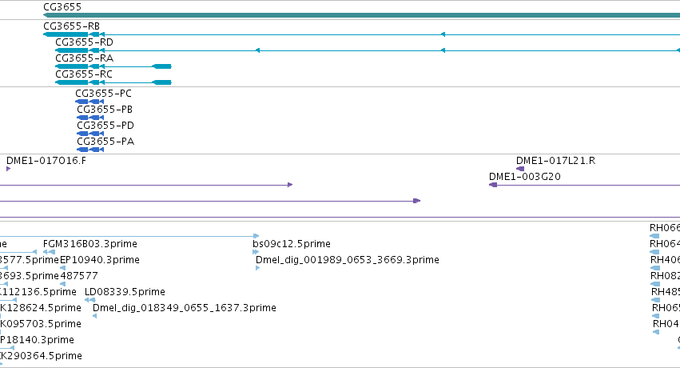Open the Dmel_dig_018349_0655_1637.3prime label
680x368 pixels.
[x=185, y=308]
